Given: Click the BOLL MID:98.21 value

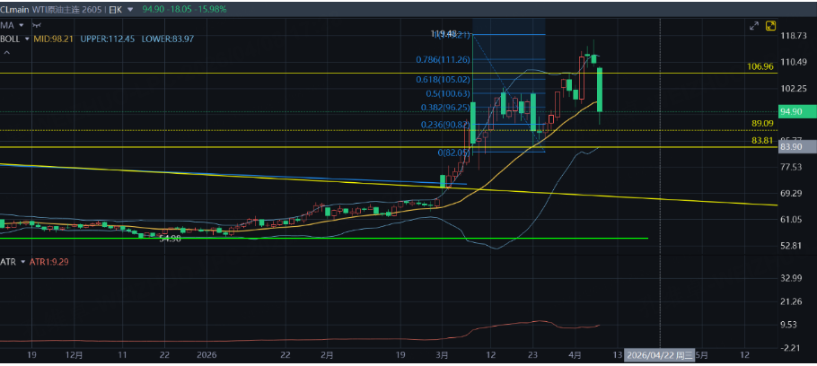Looking at the screenshot, I should click(55, 39).
